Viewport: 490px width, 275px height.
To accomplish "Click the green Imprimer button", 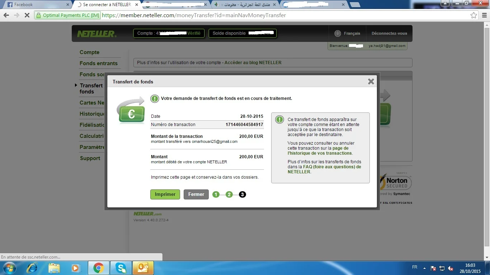I will (165, 194).
